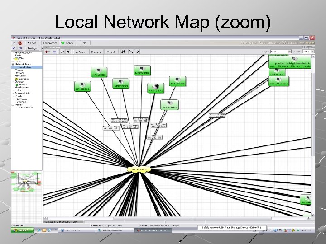Screen dimensions: 326x244
Task: Open Links in the side tree
Action: [18, 90]
